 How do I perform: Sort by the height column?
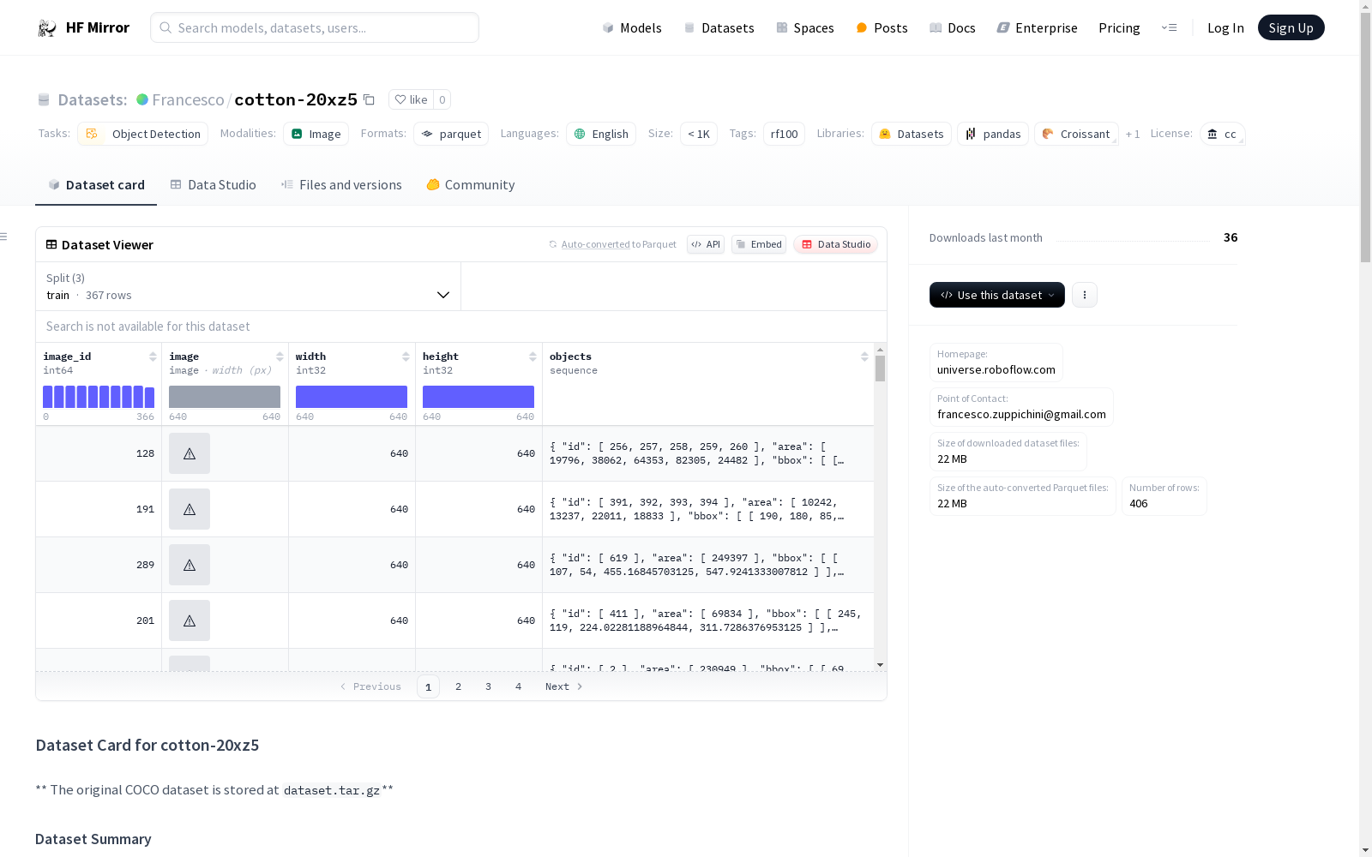(x=533, y=357)
